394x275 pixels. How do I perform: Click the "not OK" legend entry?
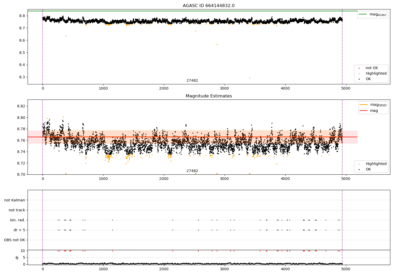pos(372,68)
